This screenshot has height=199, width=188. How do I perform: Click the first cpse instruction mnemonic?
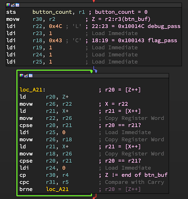pyautogui.click(x=26, y=125)
